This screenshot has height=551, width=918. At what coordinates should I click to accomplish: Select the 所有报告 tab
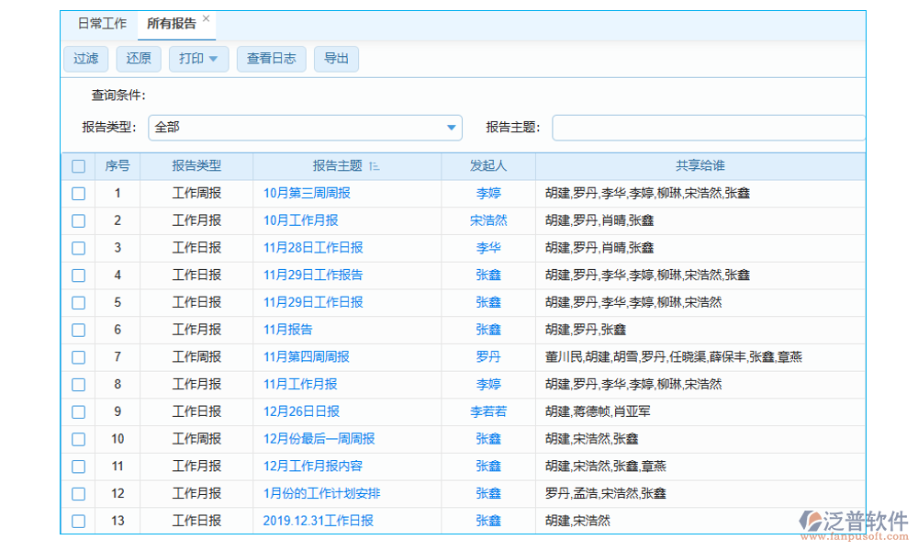(x=171, y=24)
